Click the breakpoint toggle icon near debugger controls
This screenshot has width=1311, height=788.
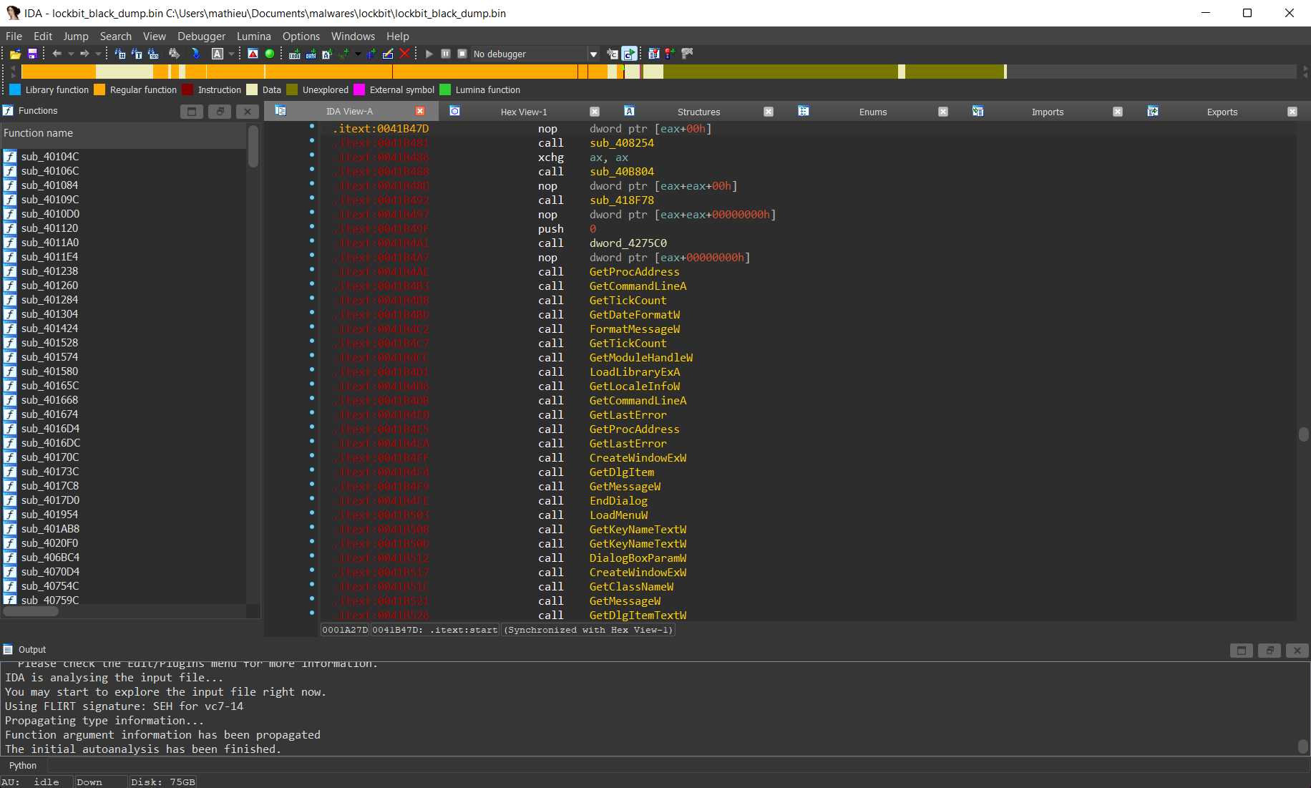point(669,54)
